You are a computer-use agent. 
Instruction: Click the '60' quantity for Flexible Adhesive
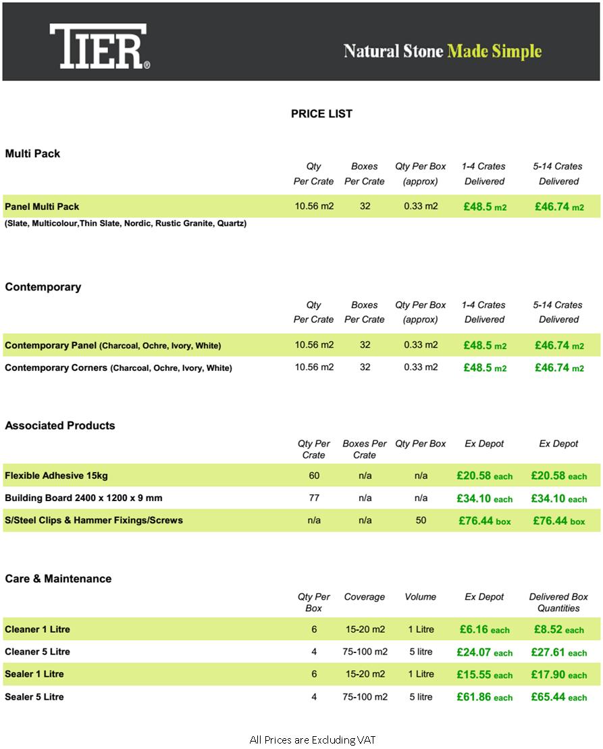point(314,475)
